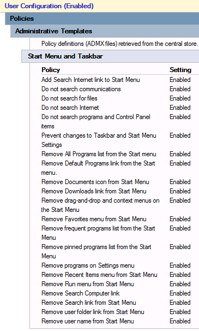Viewport: 199px width, 331px height.
Task: Collapse the User Configuration (Enabled) section
Action: 49,6
